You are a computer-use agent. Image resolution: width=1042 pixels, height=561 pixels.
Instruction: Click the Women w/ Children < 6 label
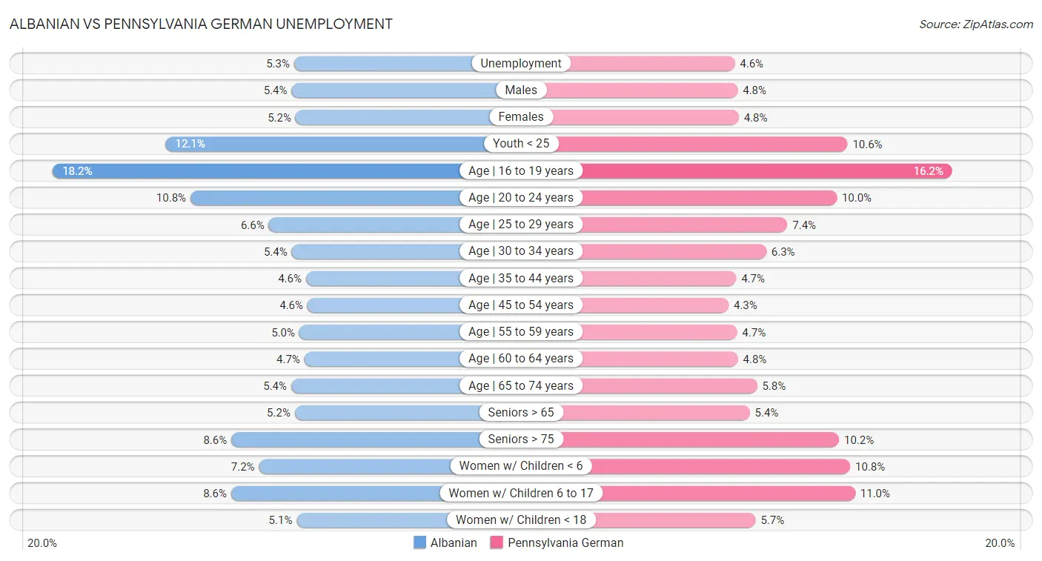pos(521,466)
